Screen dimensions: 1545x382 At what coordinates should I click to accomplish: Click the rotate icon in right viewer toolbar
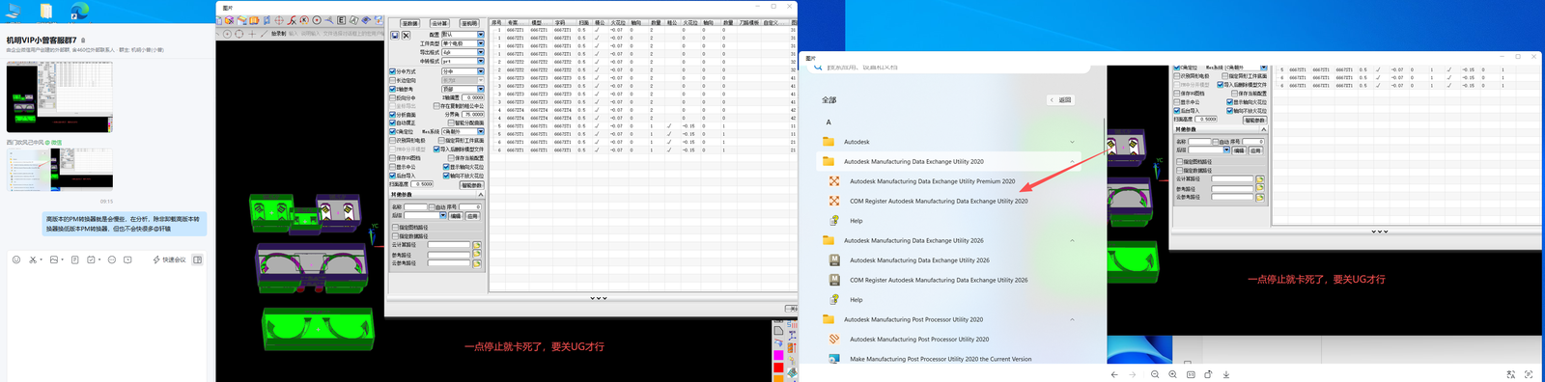tap(1208, 374)
